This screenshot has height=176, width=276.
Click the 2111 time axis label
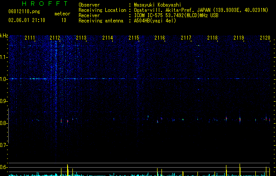30,38
